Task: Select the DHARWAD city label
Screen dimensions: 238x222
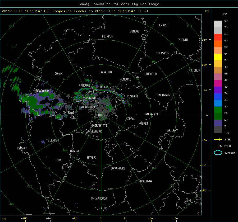Action: 69,113
